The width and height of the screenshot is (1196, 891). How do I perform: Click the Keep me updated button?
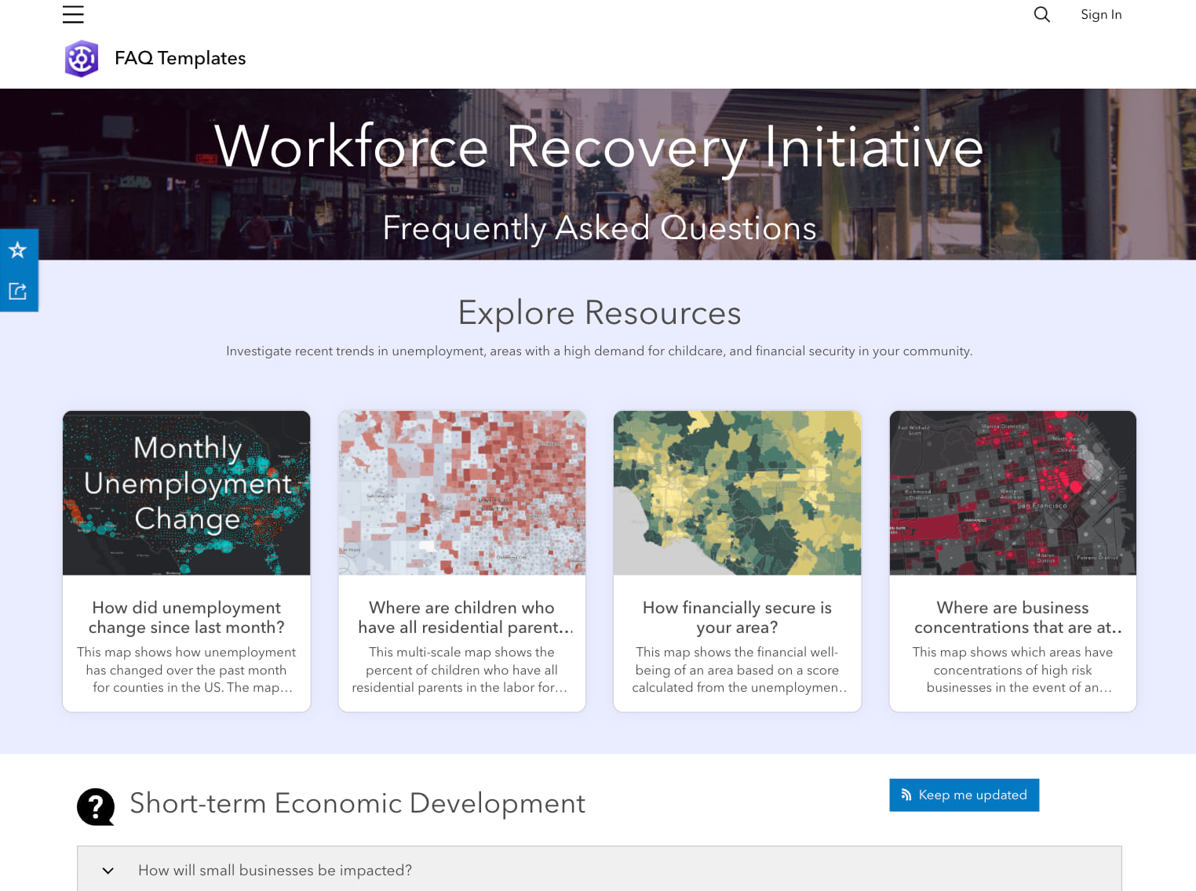(964, 795)
